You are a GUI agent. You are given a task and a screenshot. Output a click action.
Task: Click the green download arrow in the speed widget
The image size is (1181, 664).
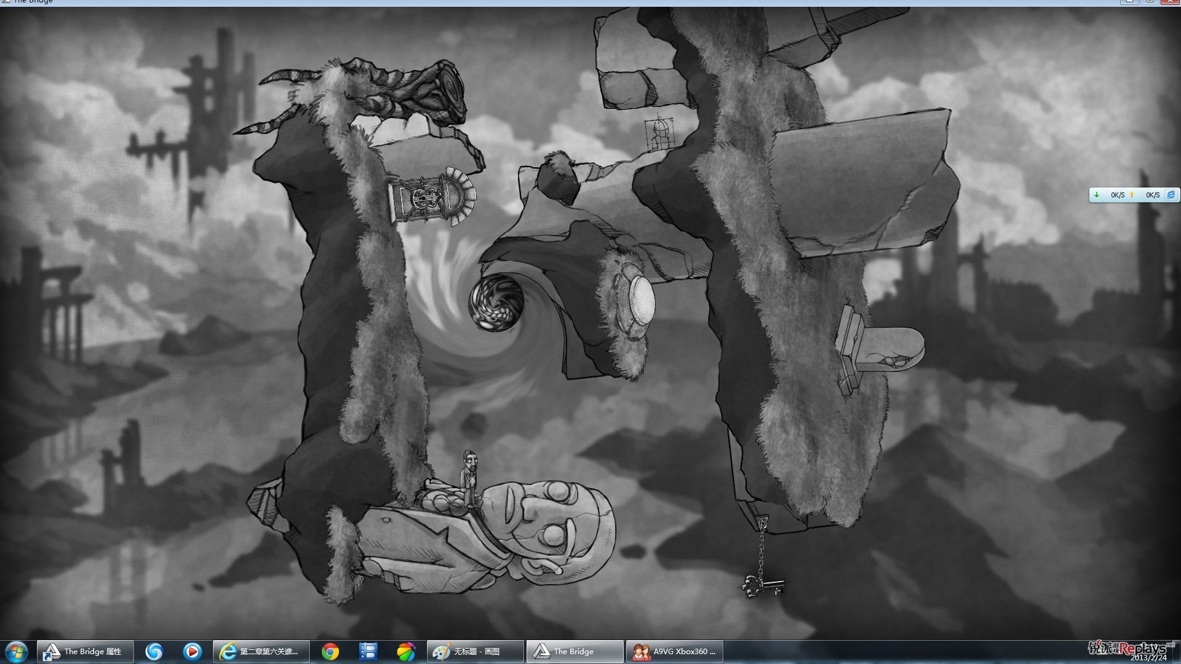(1096, 195)
